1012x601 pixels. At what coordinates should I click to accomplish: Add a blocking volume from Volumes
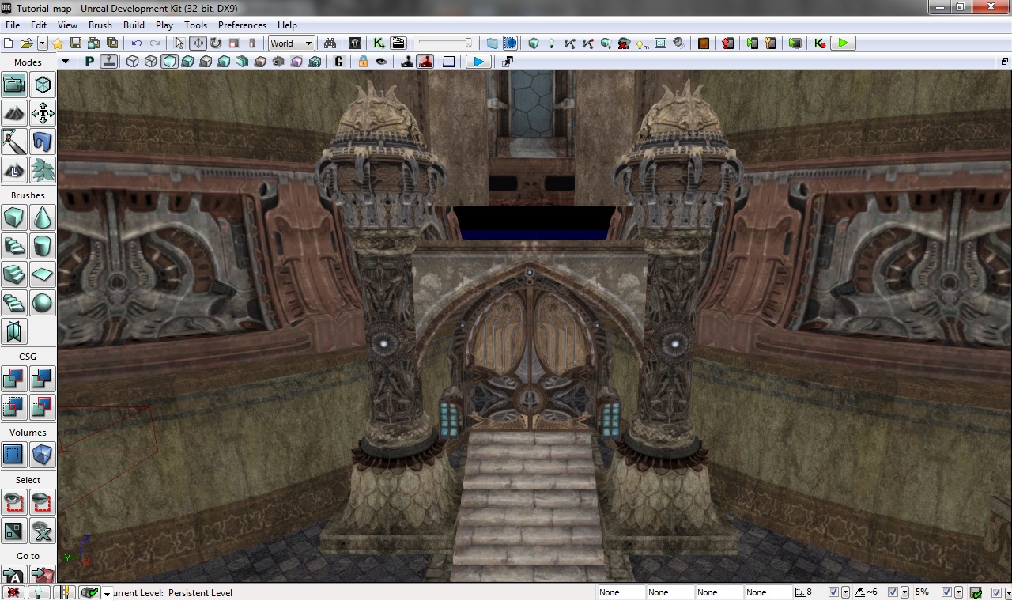pos(43,455)
